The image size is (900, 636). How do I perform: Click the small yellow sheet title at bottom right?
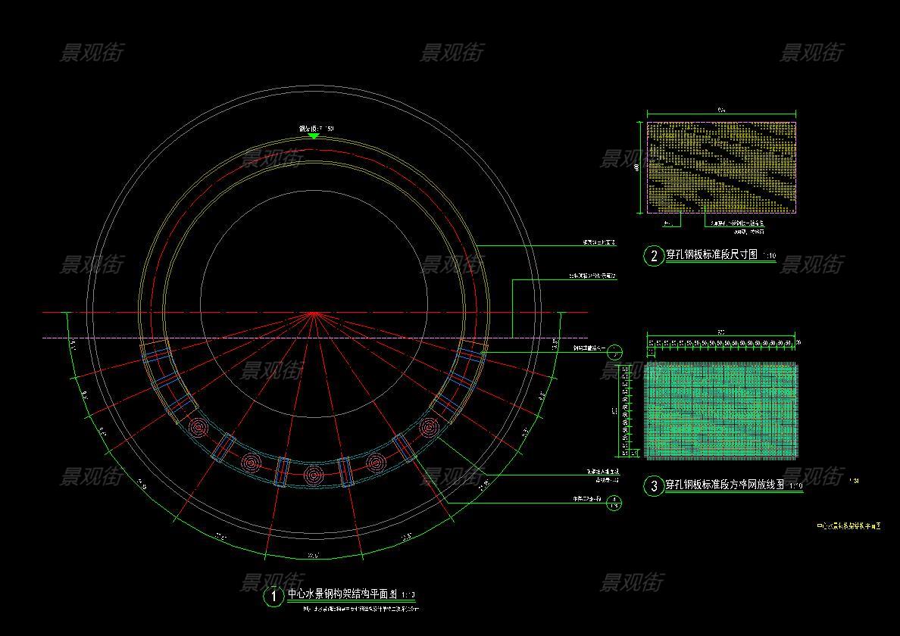coord(848,525)
